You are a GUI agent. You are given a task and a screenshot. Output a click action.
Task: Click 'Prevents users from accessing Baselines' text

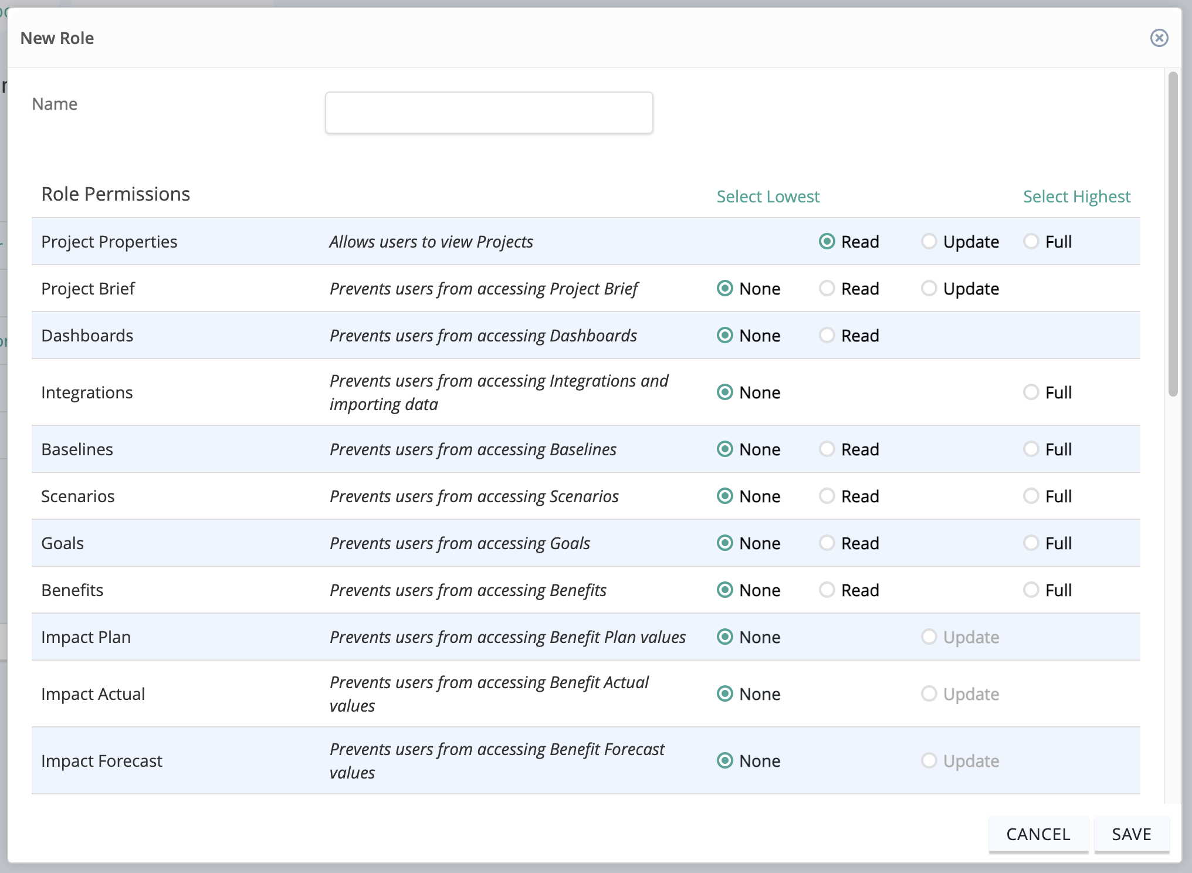pos(473,449)
